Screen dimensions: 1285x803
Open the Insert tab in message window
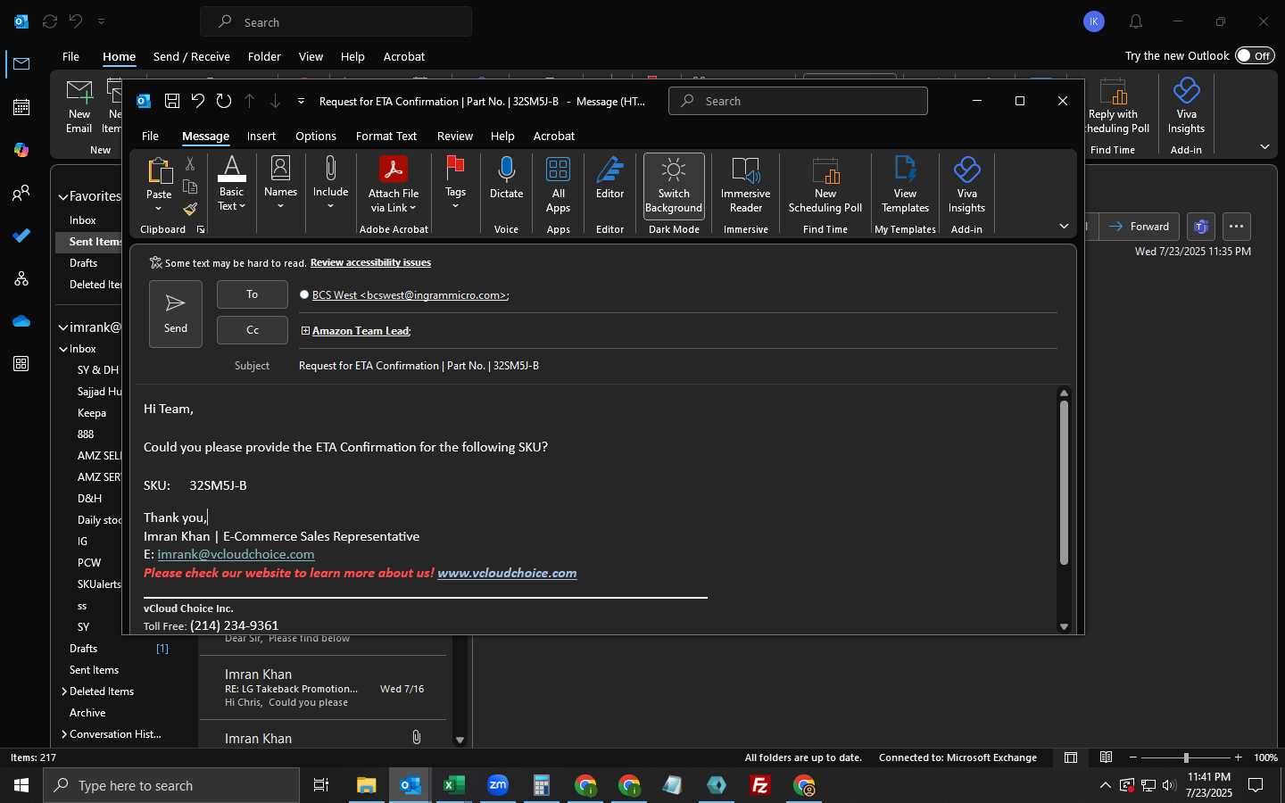click(261, 137)
